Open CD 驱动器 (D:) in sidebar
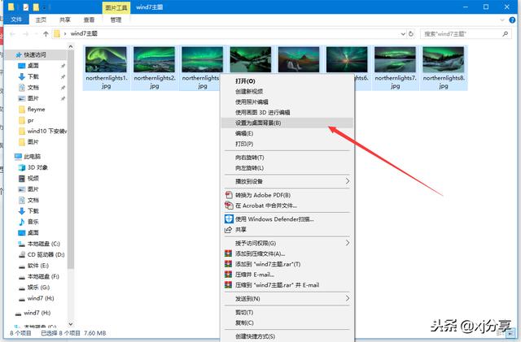Image resolution: width=521 pixels, height=342 pixels. click(42, 254)
